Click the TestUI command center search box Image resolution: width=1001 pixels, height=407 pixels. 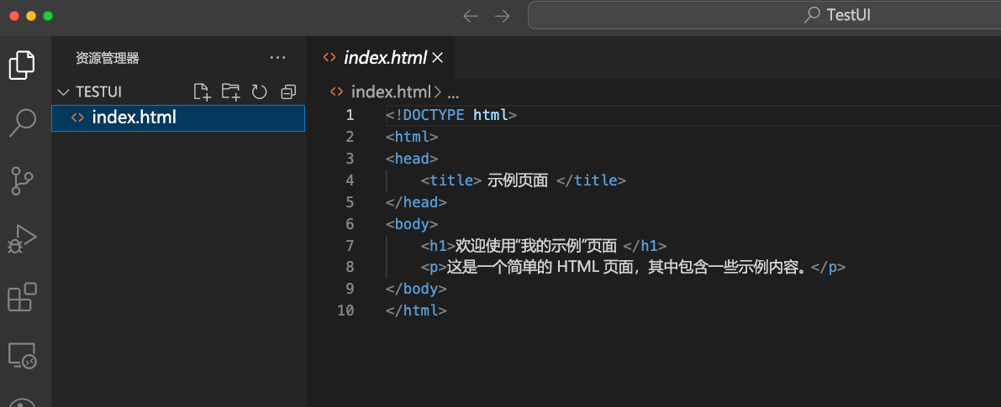coord(764,15)
